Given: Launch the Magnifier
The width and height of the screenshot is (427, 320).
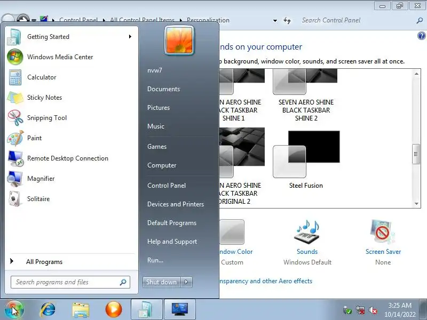Looking at the screenshot, I should pos(71,179).
